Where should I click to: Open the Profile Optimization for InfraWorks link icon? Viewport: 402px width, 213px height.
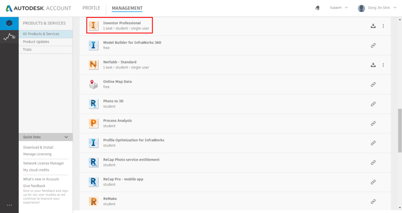tap(373, 143)
